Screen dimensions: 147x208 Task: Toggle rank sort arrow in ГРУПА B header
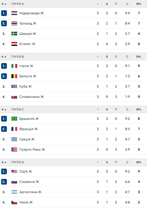tap(5, 57)
